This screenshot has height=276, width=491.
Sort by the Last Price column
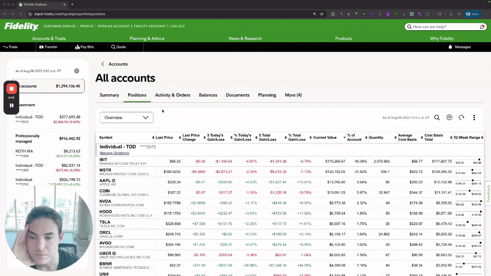pos(168,138)
